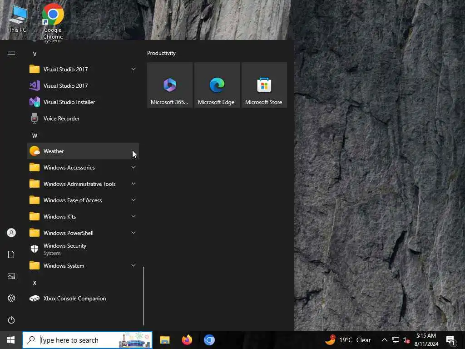Screen dimensions: 465x349
Task: Launch the Weather app
Action: (x=83, y=151)
